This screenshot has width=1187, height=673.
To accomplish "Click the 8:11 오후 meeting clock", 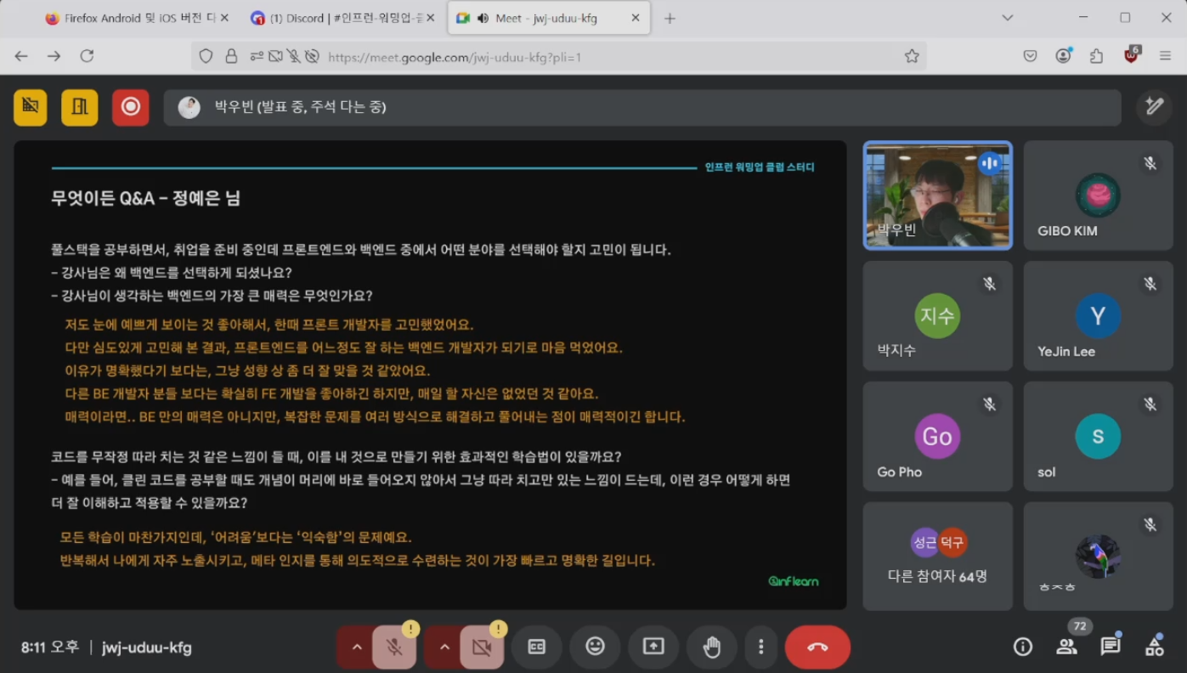I will [x=50, y=648].
